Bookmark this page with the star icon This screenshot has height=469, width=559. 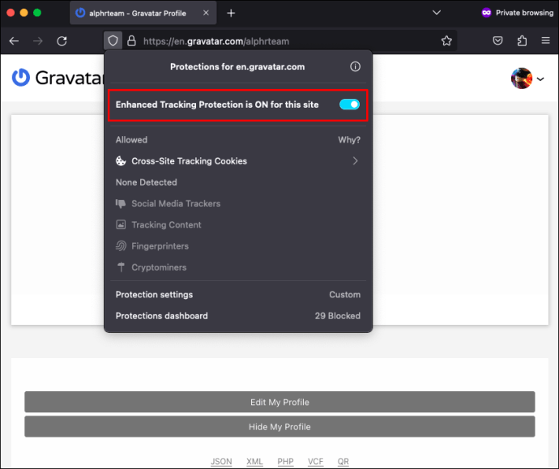point(446,41)
